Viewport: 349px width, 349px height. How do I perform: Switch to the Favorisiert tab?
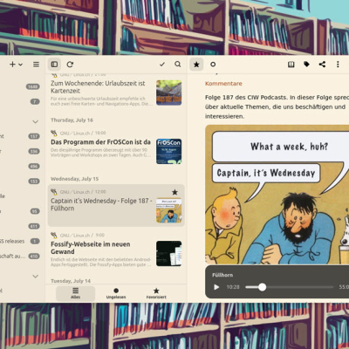click(x=156, y=293)
